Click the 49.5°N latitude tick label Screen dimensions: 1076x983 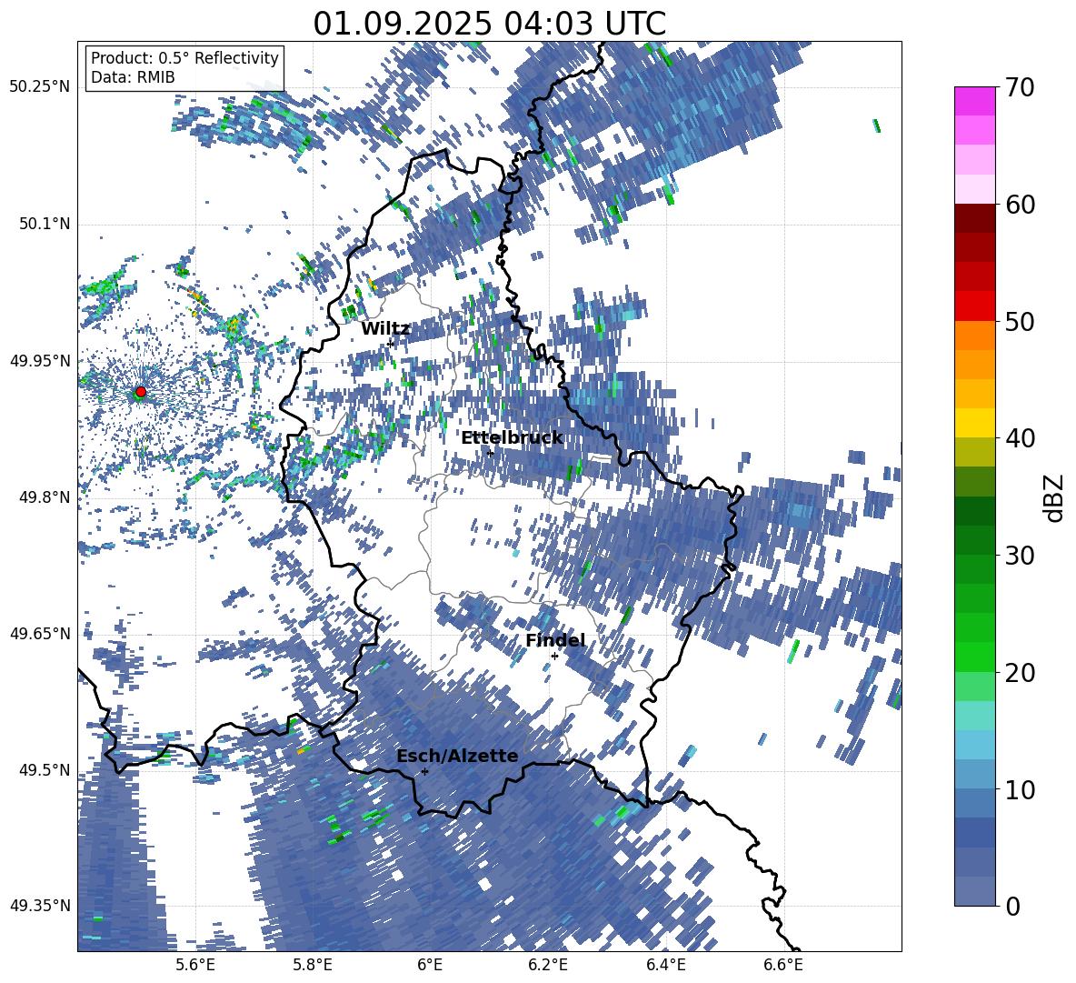pos(44,769)
